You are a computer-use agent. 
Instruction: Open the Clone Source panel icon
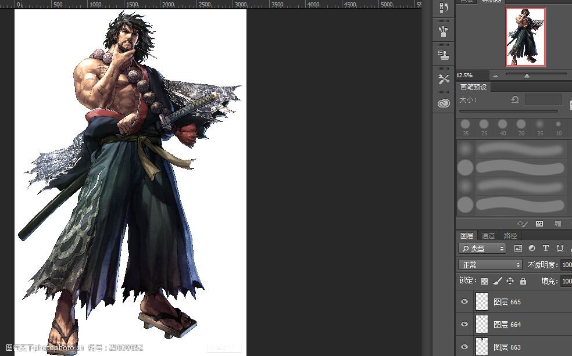click(444, 55)
